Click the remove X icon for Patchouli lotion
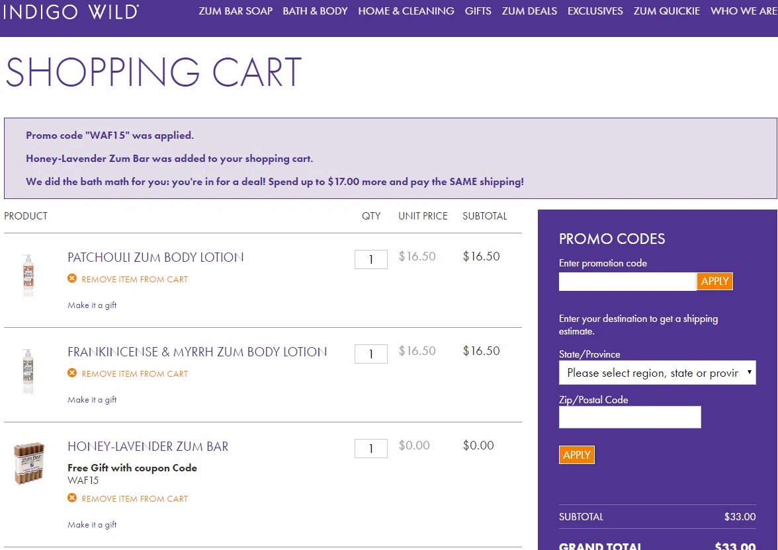 pos(72,278)
